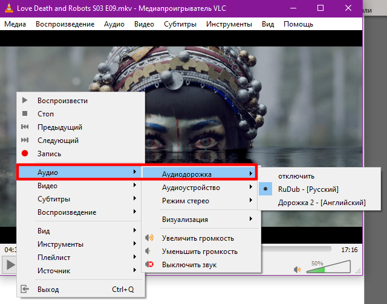Click the Exit door icon
The width and height of the screenshot is (387, 304).
pyautogui.click(x=25, y=290)
